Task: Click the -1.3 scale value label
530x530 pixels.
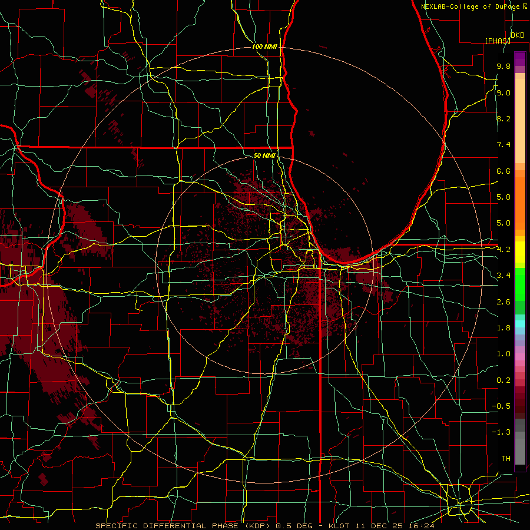Action: [501, 432]
